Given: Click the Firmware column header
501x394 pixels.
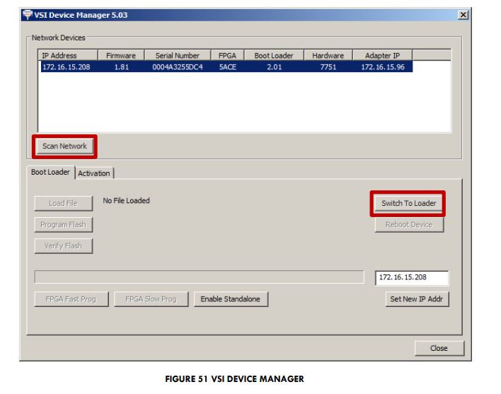Looking at the screenshot, I should pyautogui.click(x=121, y=55).
